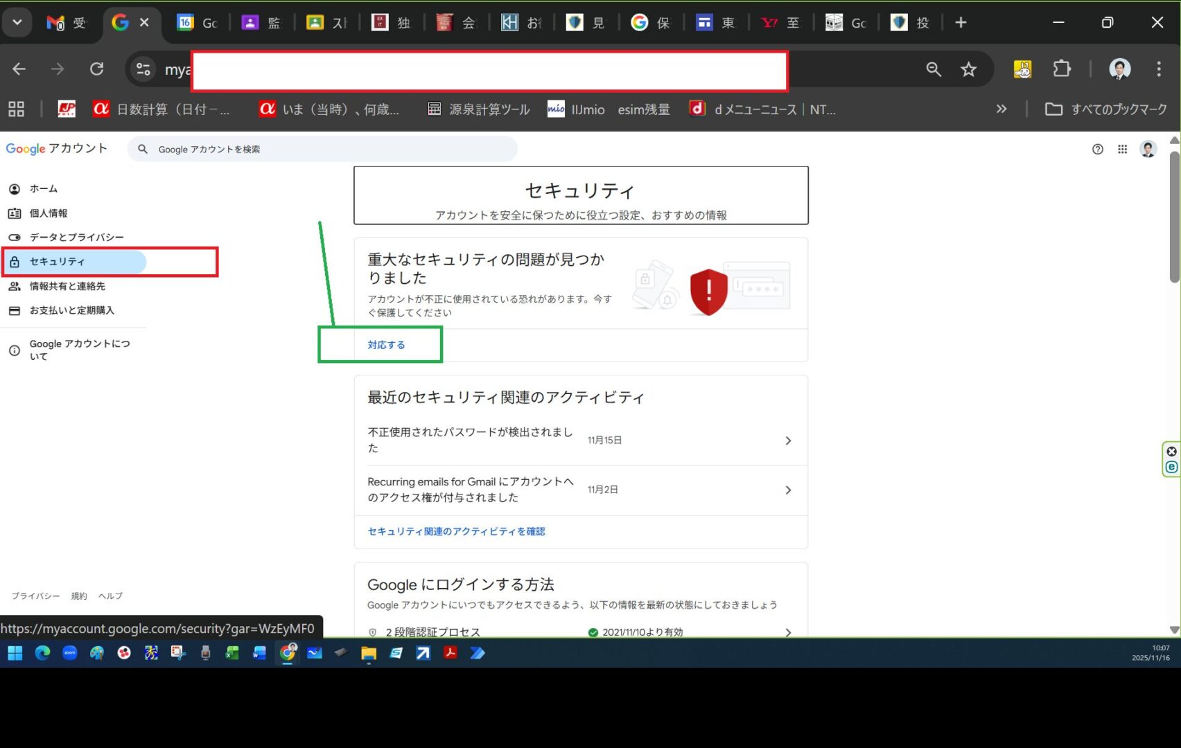Click the zoom magnifier icon in address bar
Viewport: 1181px width, 748px height.
point(934,69)
